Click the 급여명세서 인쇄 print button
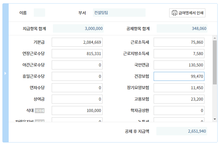This screenshot has width=223, height=144. point(187,13)
